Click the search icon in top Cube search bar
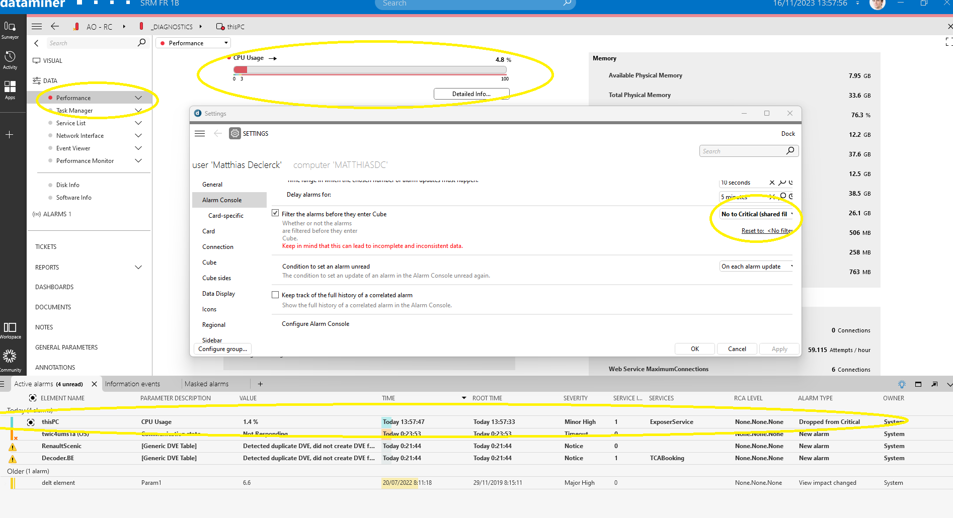The image size is (953, 518). [x=567, y=4]
